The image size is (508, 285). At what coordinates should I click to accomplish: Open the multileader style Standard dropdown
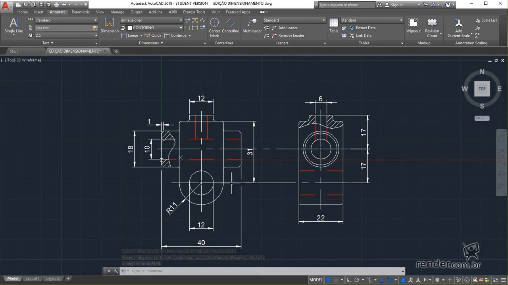click(294, 20)
